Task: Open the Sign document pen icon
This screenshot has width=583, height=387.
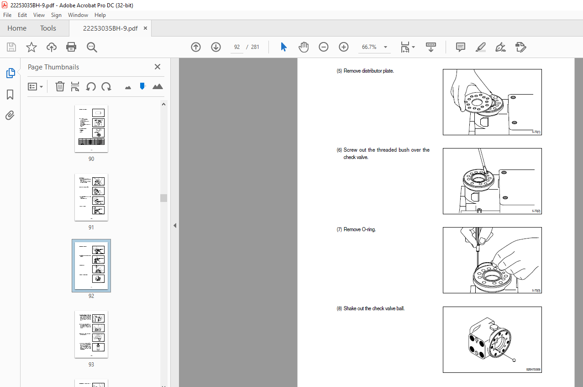Action: point(501,47)
